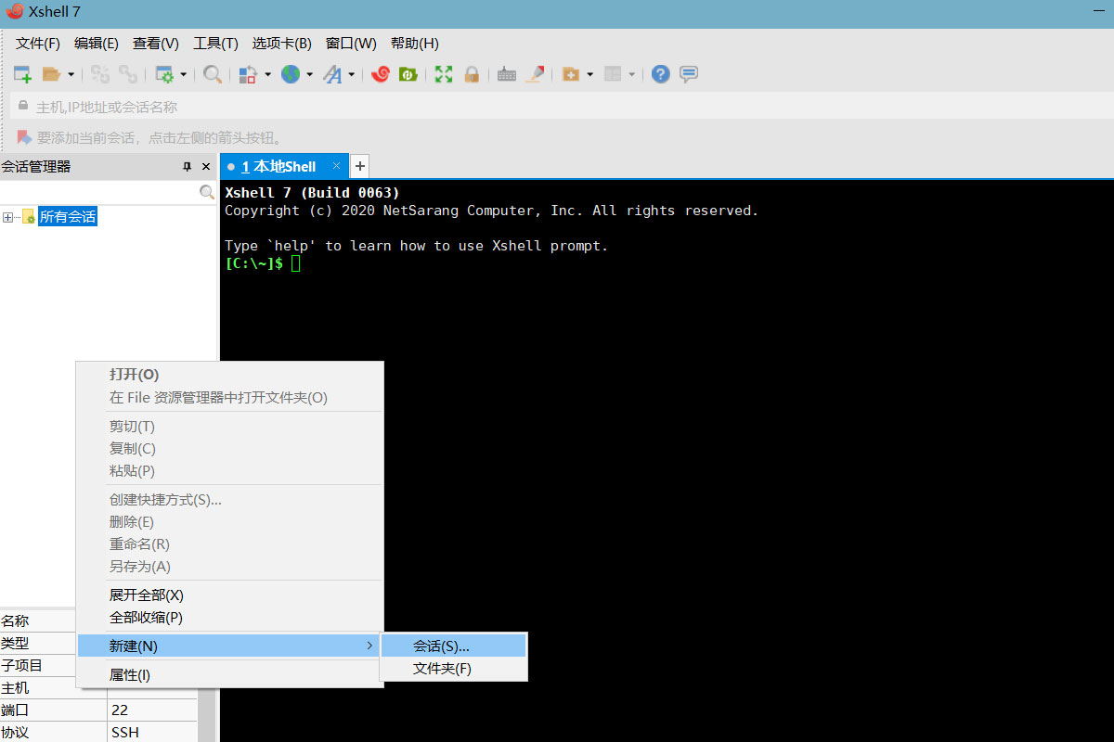Viewport: 1114px width, 742px height.
Task: Click the Open session folder toolbar icon
Action: (x=52, y=74)
